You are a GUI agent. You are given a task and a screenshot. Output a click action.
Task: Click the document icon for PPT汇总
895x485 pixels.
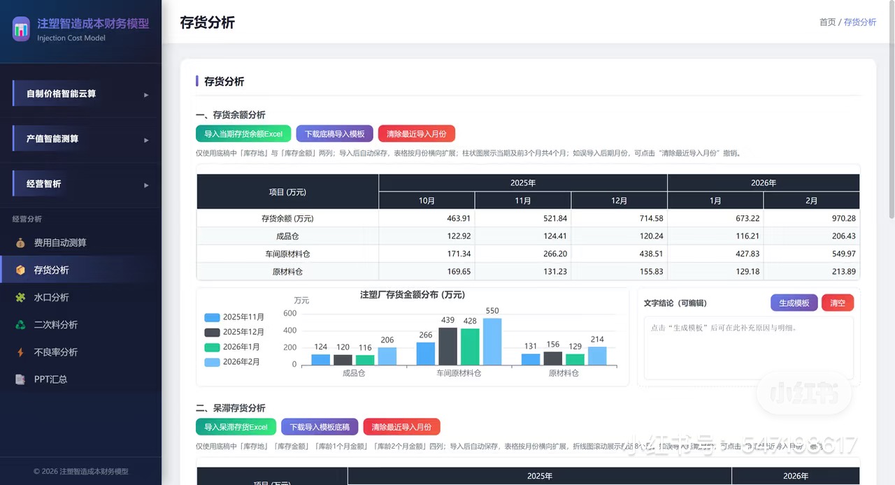click(x=20, y=379)
